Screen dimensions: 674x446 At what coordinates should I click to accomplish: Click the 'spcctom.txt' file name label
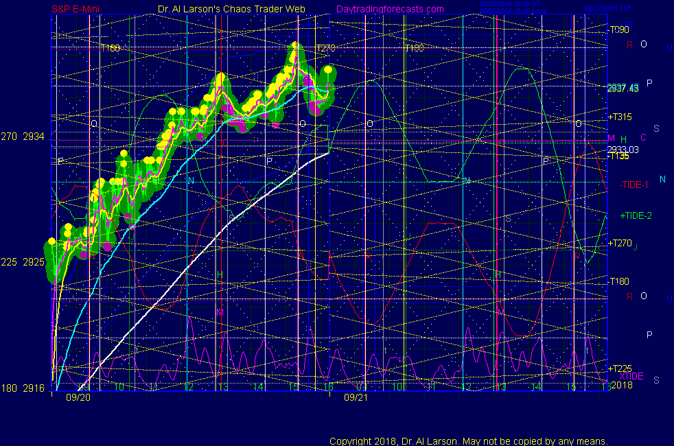click(x=607, y=8)
